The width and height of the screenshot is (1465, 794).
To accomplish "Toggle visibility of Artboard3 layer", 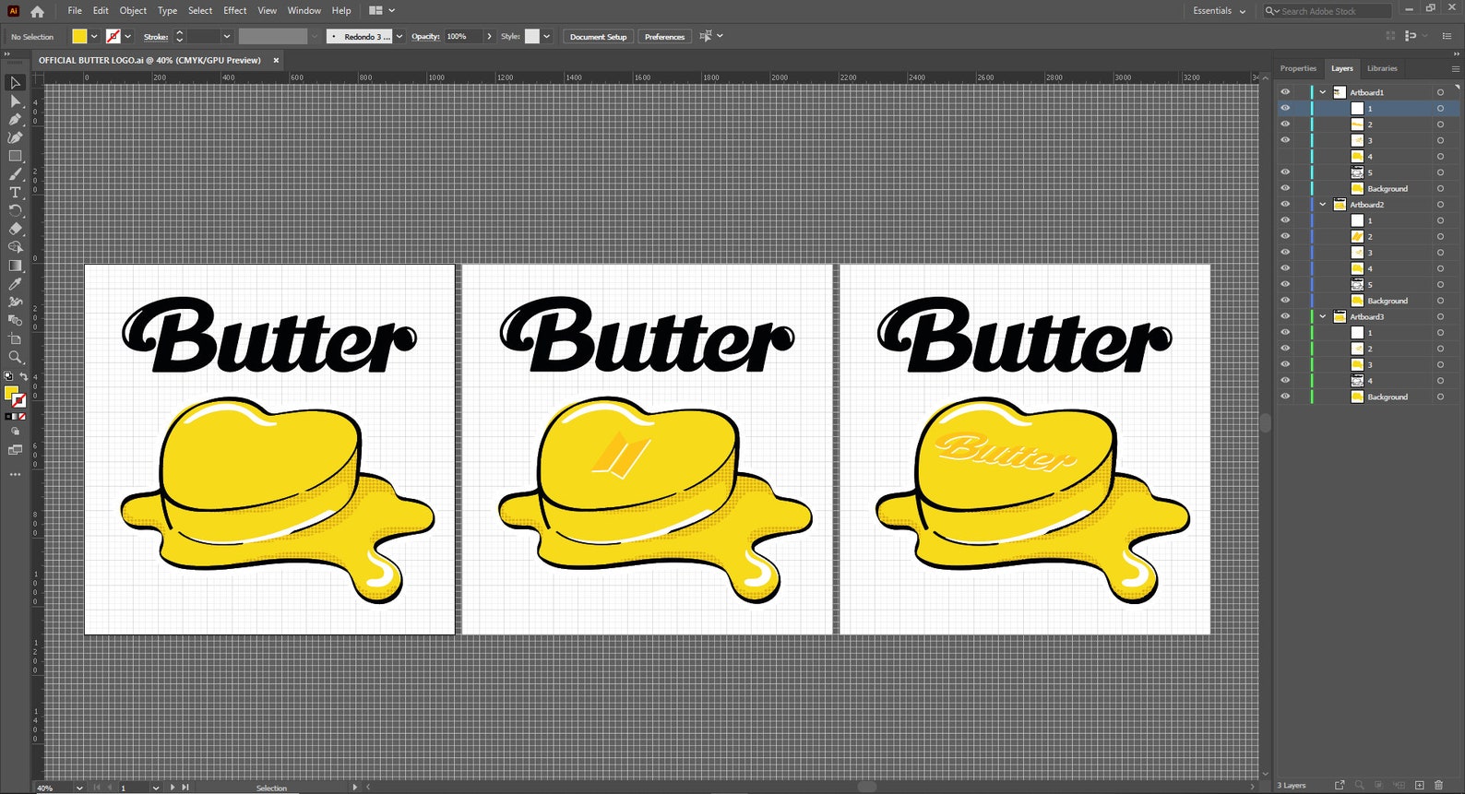I will coord(1284,316).
